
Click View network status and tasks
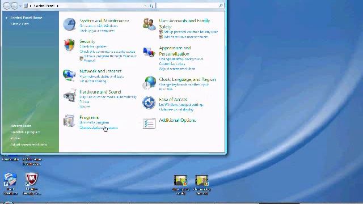coord(102,76)
